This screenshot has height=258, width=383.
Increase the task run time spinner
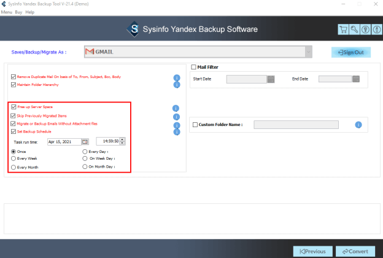click(x=122, y=139)
